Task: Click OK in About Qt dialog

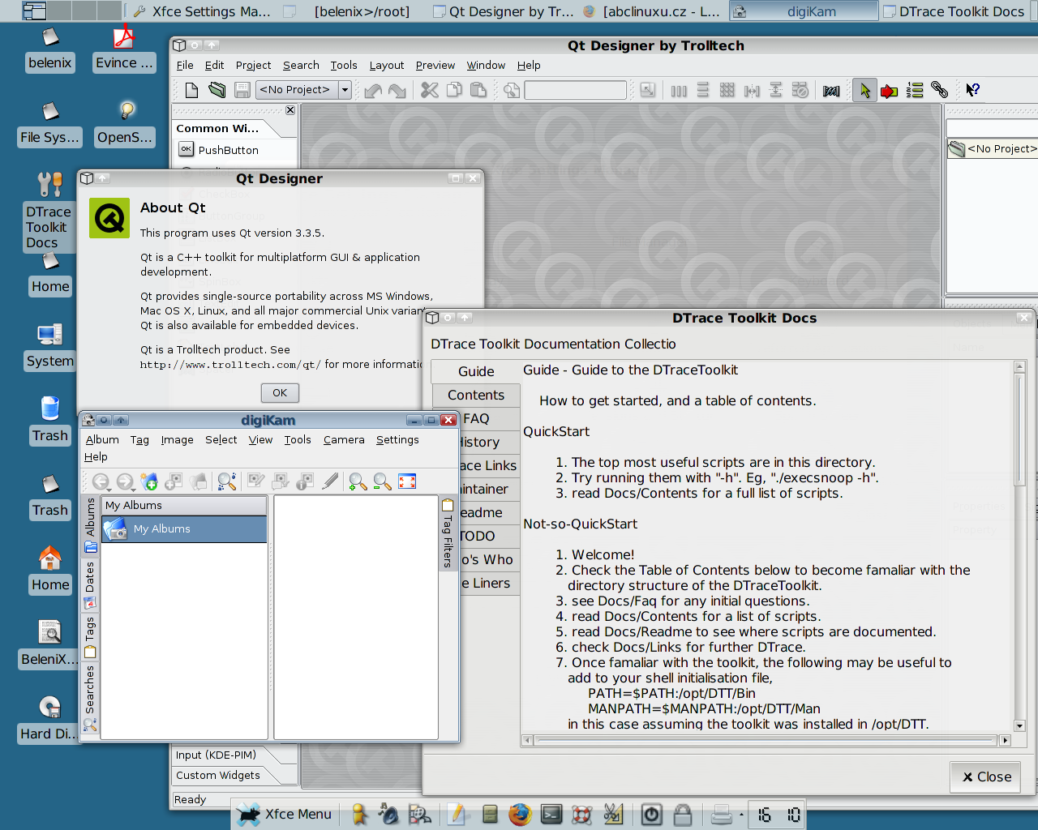Action: (x=280, y=392)
